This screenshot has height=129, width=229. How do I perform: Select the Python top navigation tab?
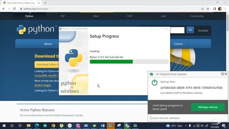[x=29, y=16]
